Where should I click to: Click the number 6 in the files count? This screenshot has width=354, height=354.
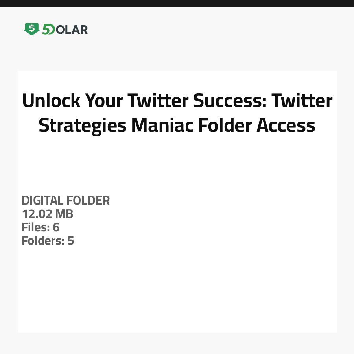click(x=56, y=227)
